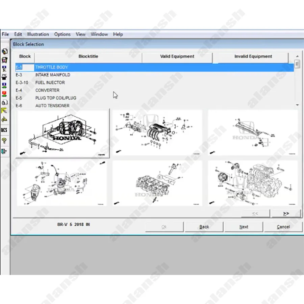
Task: Click the yellow arrow pointer icon
Action: click(4, 111)
